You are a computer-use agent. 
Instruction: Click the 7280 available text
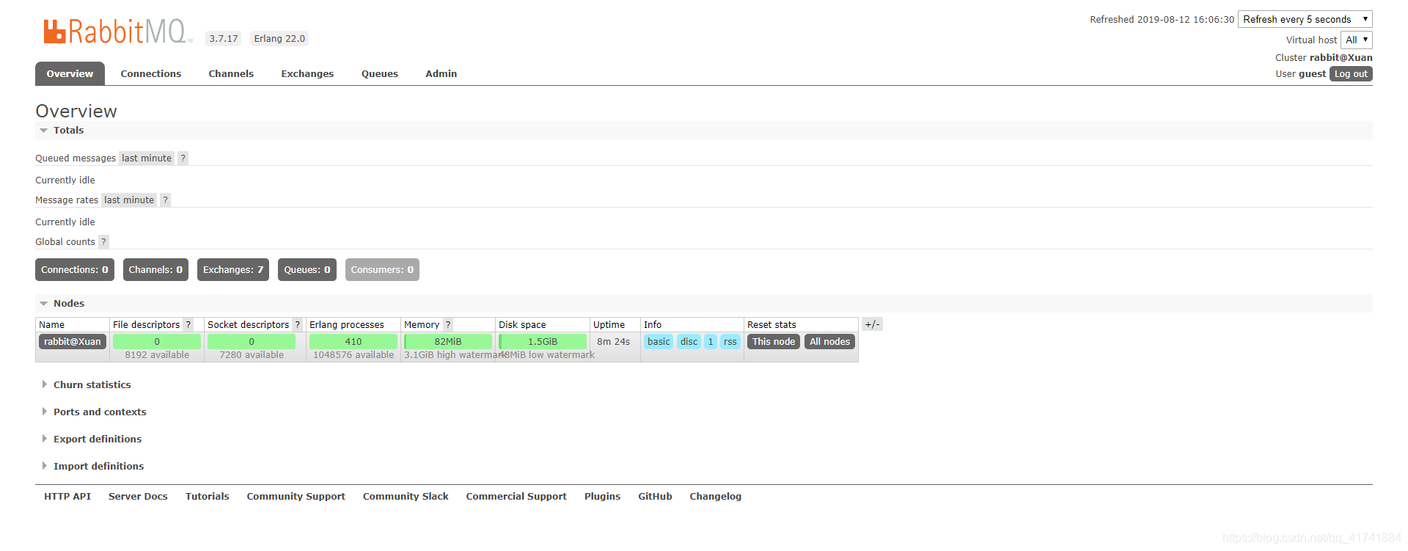pyautogui.click(x=252, y=354)
